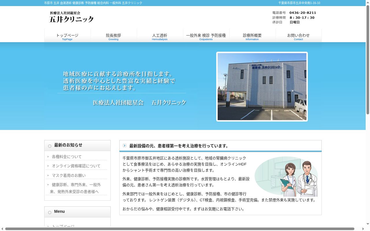Click the heading 最新設備の元、患者様第一を考え治療を行っています

pyautogui.click(x=179, y=146)
